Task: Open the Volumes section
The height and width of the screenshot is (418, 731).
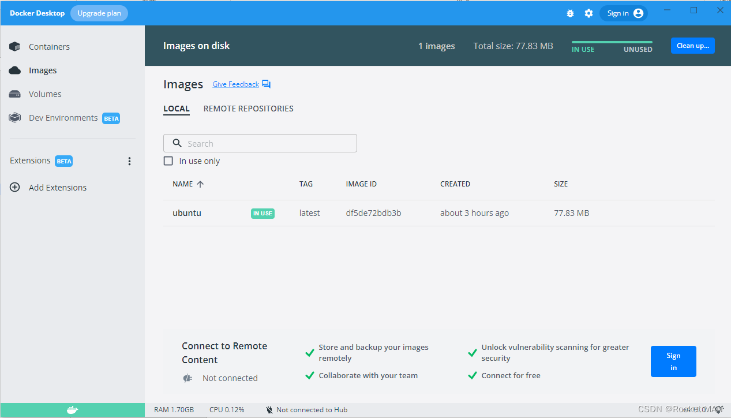Action: 44,94
